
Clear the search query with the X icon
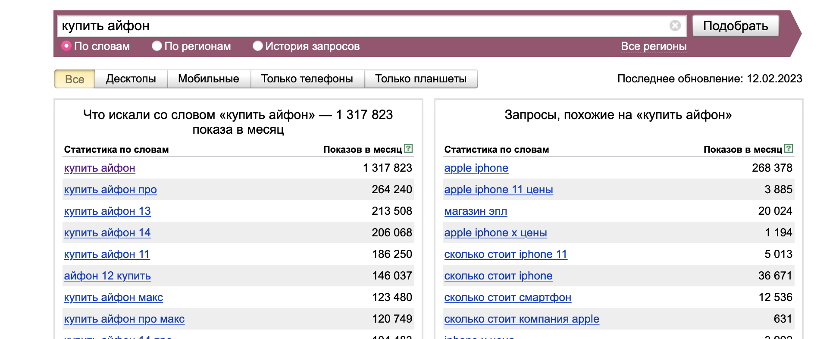[x=675, y=26]
